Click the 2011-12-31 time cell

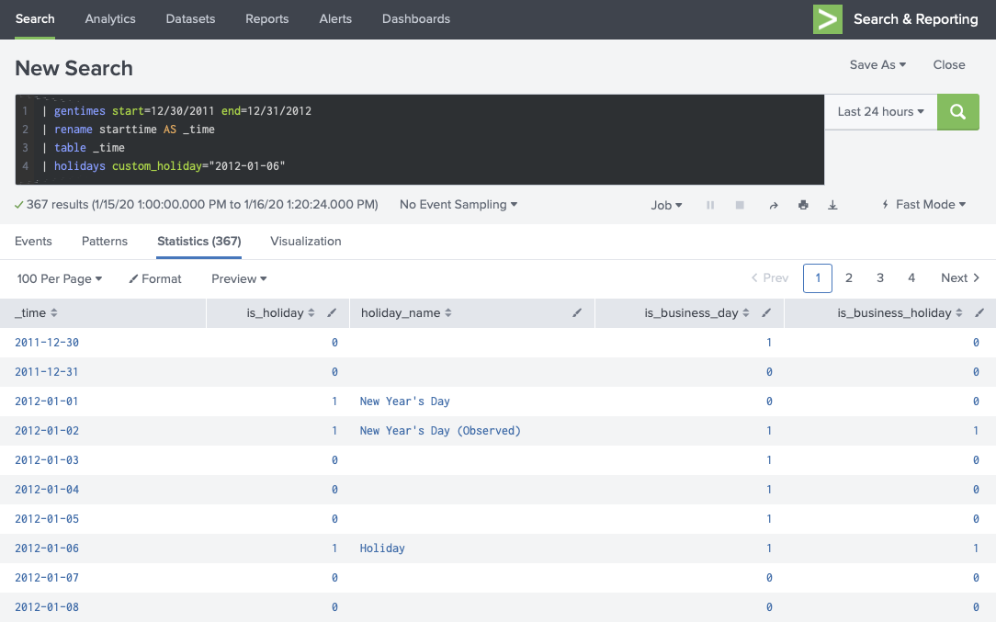pos(46,372)
